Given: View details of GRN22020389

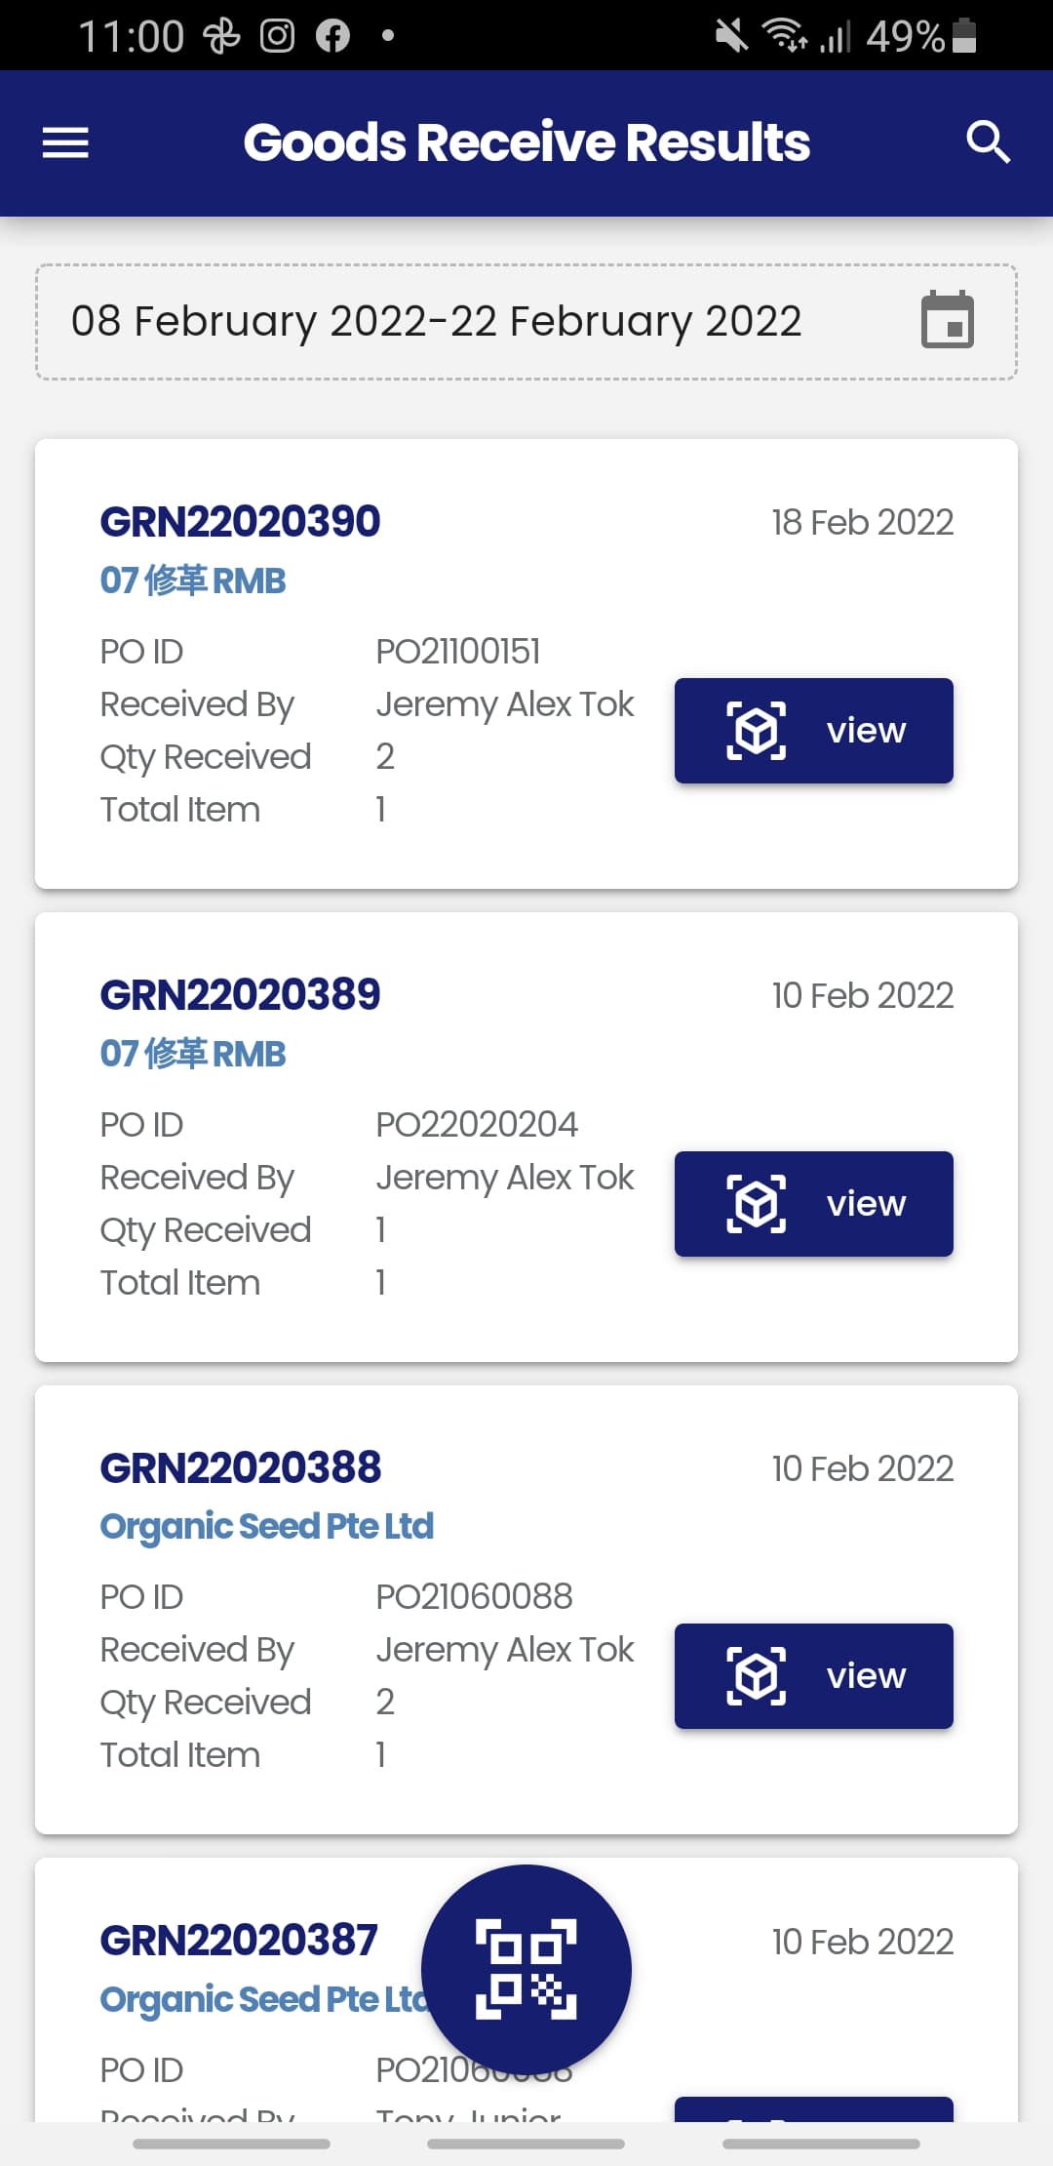Looking at the screenshot, I should pos(814,1204).
